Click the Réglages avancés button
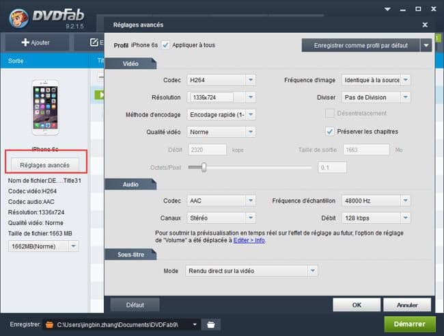Image resolution: width=444 pixels, height=336 pixels. coord(44,165)
